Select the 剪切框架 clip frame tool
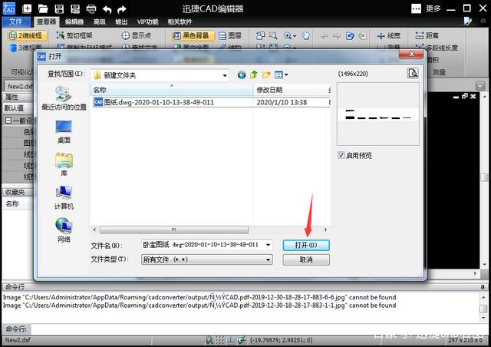 (74, 35)
